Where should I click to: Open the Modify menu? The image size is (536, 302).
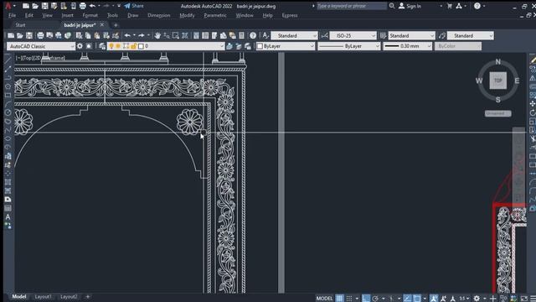click(x=187, y=15)
